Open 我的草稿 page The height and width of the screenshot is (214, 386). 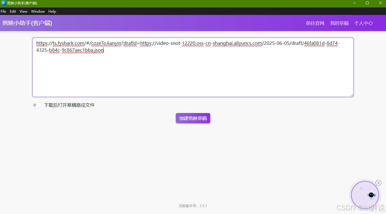coord(339,23)
